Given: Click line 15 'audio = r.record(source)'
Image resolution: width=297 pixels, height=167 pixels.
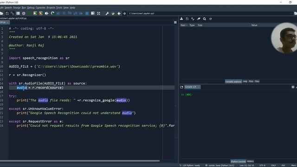Looking at the screenshot, I should [x=40, y=88].
